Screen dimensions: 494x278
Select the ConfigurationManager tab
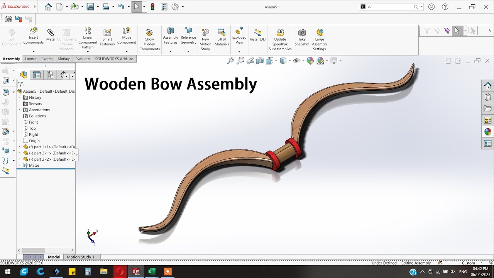coord(50,75)
